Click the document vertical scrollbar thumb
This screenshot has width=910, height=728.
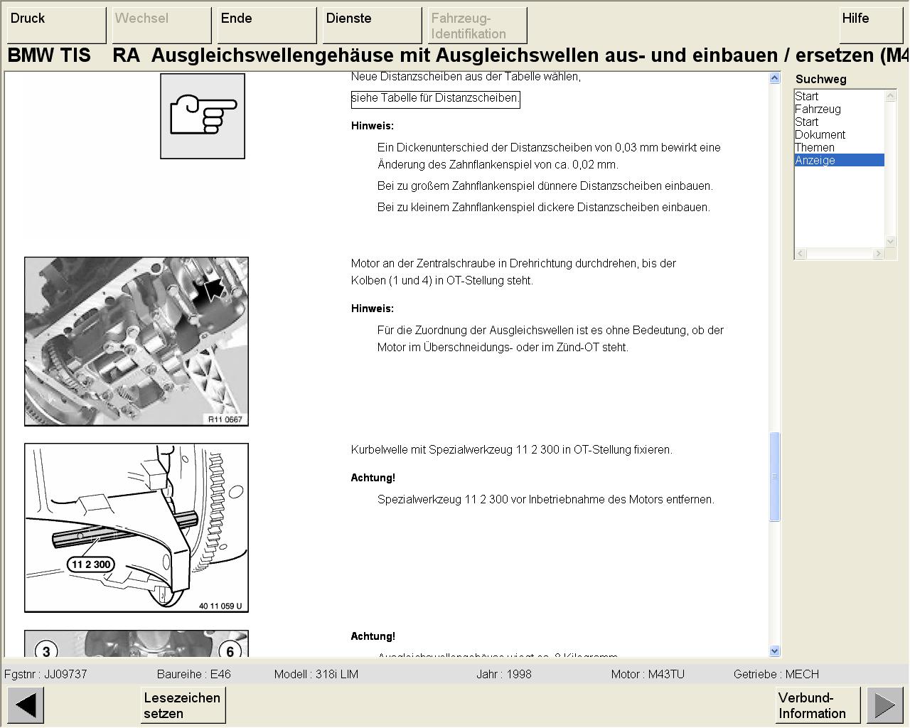tap(774, 476)
